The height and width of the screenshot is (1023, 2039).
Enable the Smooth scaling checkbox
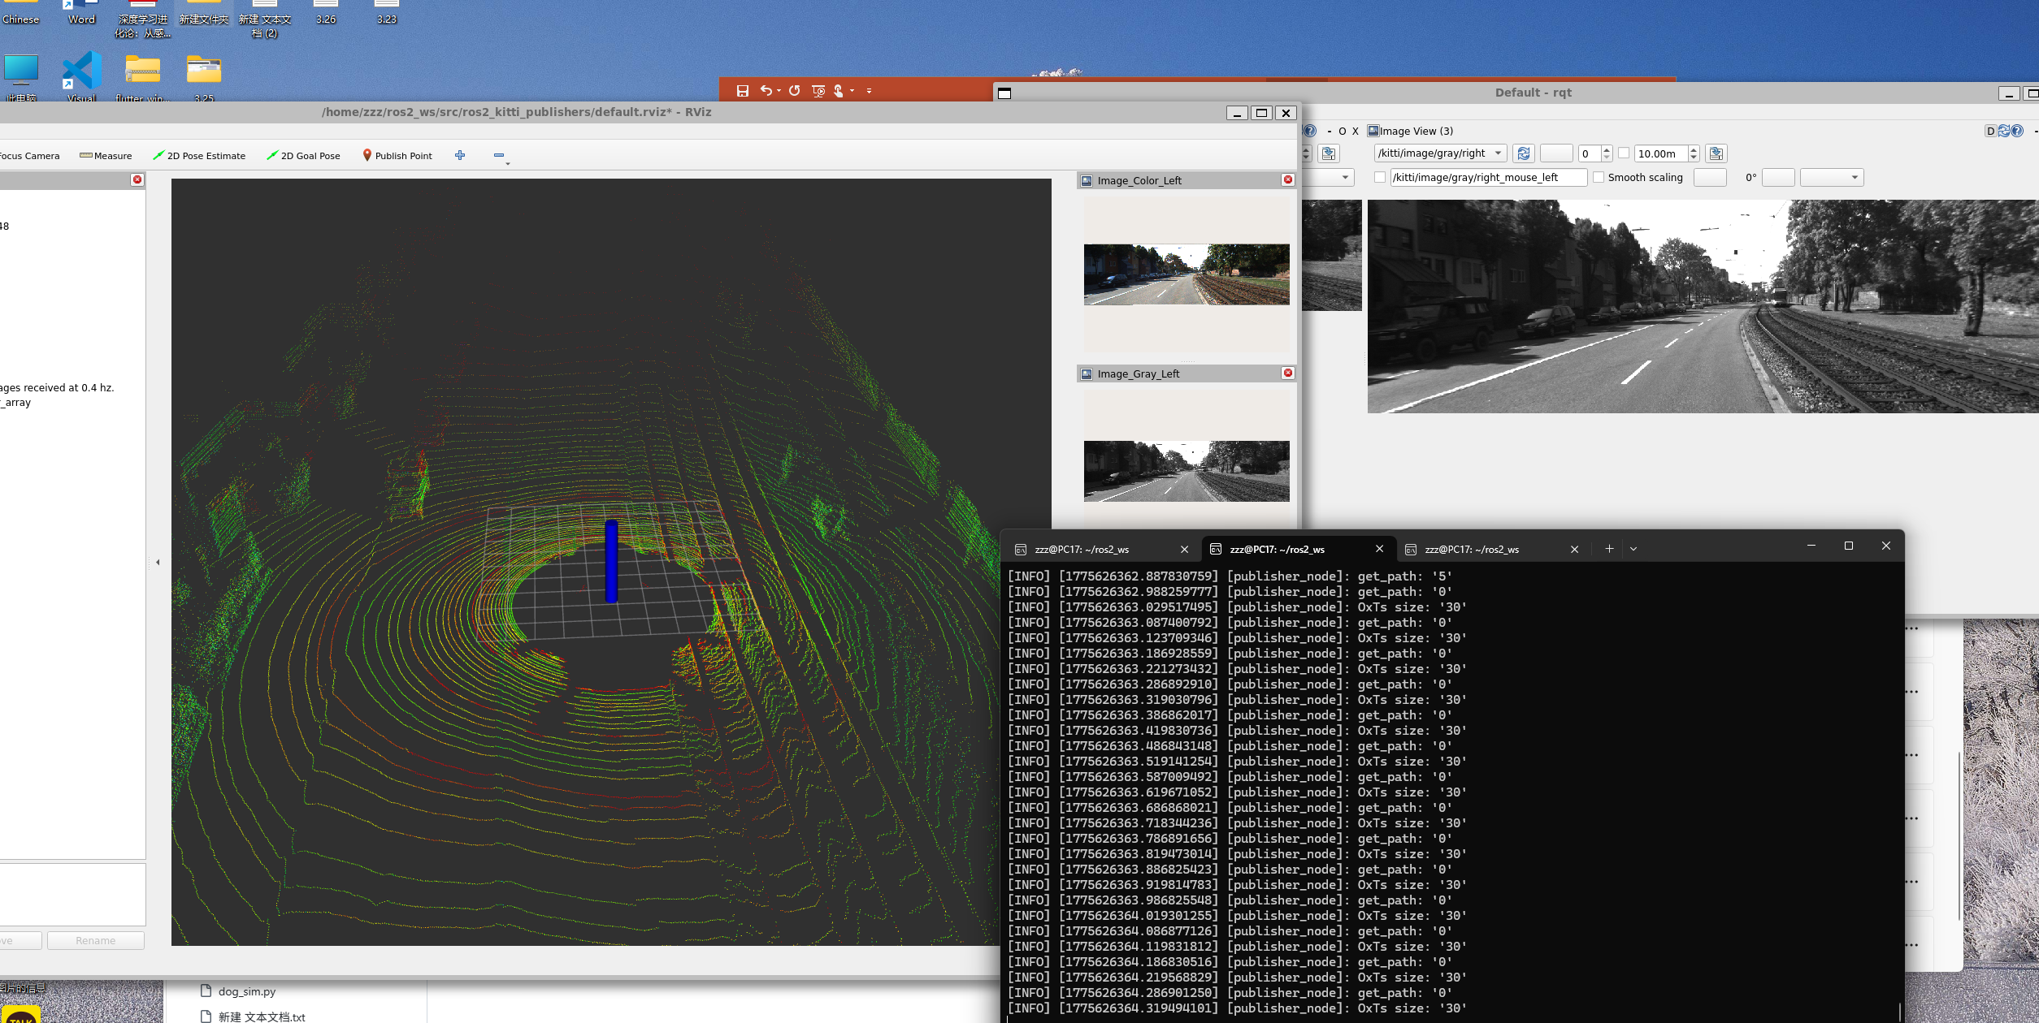[1599, 177]
